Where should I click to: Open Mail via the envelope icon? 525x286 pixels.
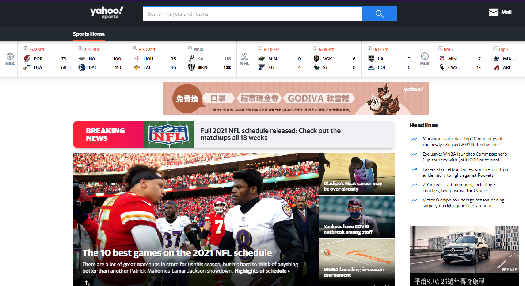tap(493, 12)
